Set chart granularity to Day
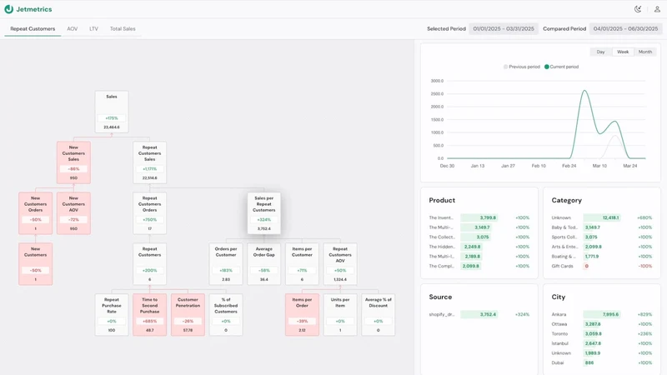The height and width of the screenshot is (375, 667). [x=600, y=52]
